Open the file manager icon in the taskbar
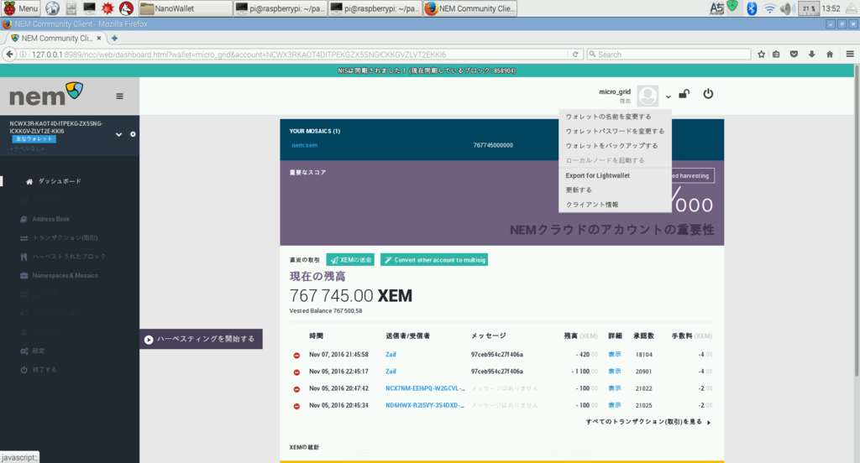The image size is (860, 463). pyautogui.click(x=71, y=8)
